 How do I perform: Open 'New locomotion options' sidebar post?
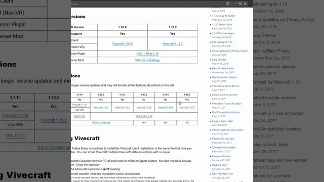pos(224,77)
